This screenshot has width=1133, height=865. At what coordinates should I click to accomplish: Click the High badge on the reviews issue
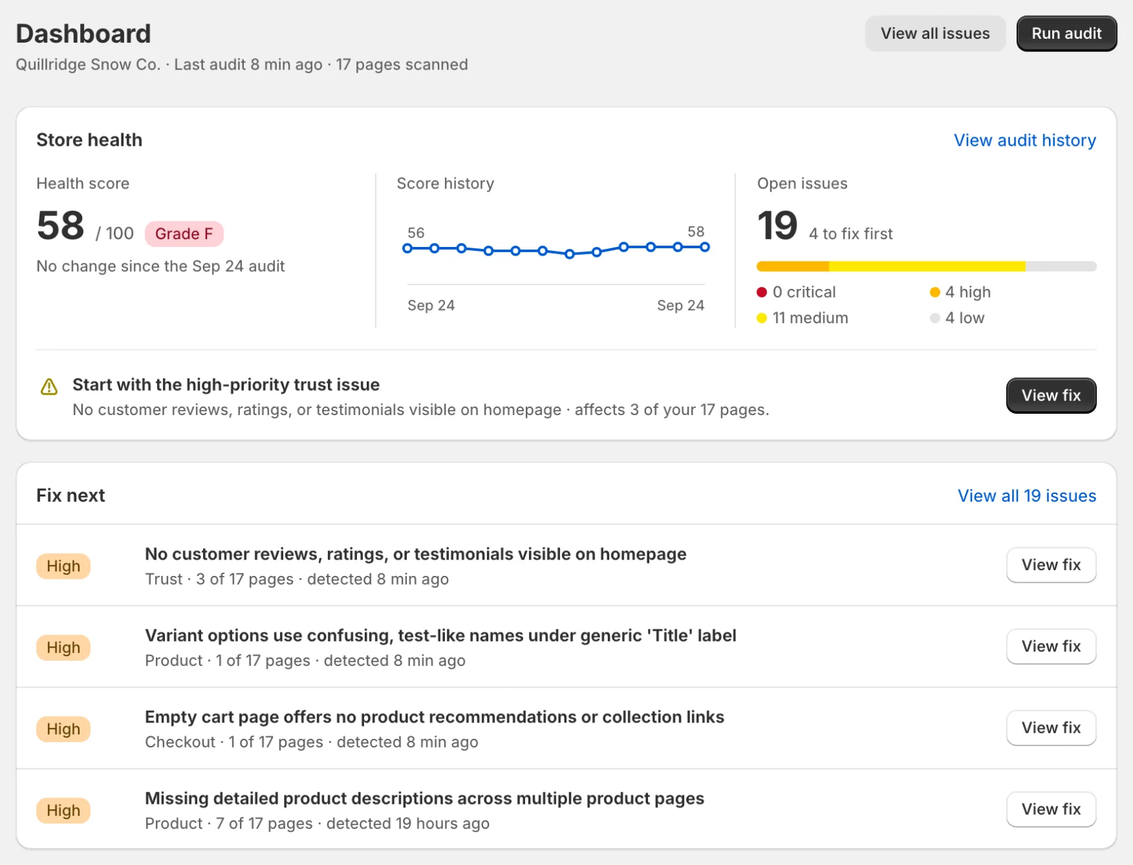[x=63, y=566]
